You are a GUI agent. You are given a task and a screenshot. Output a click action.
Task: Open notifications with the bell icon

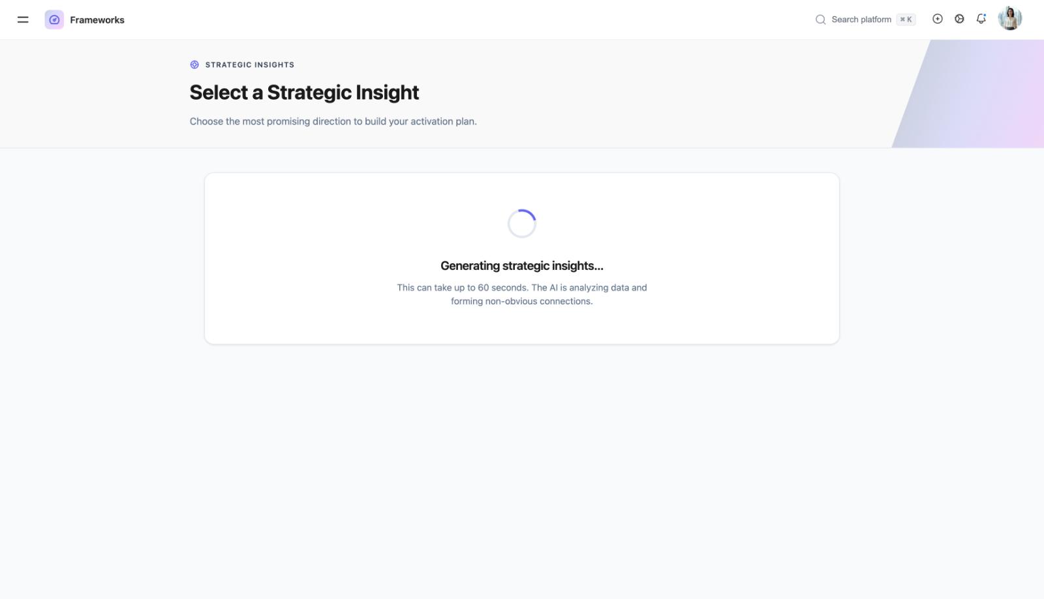981,20
